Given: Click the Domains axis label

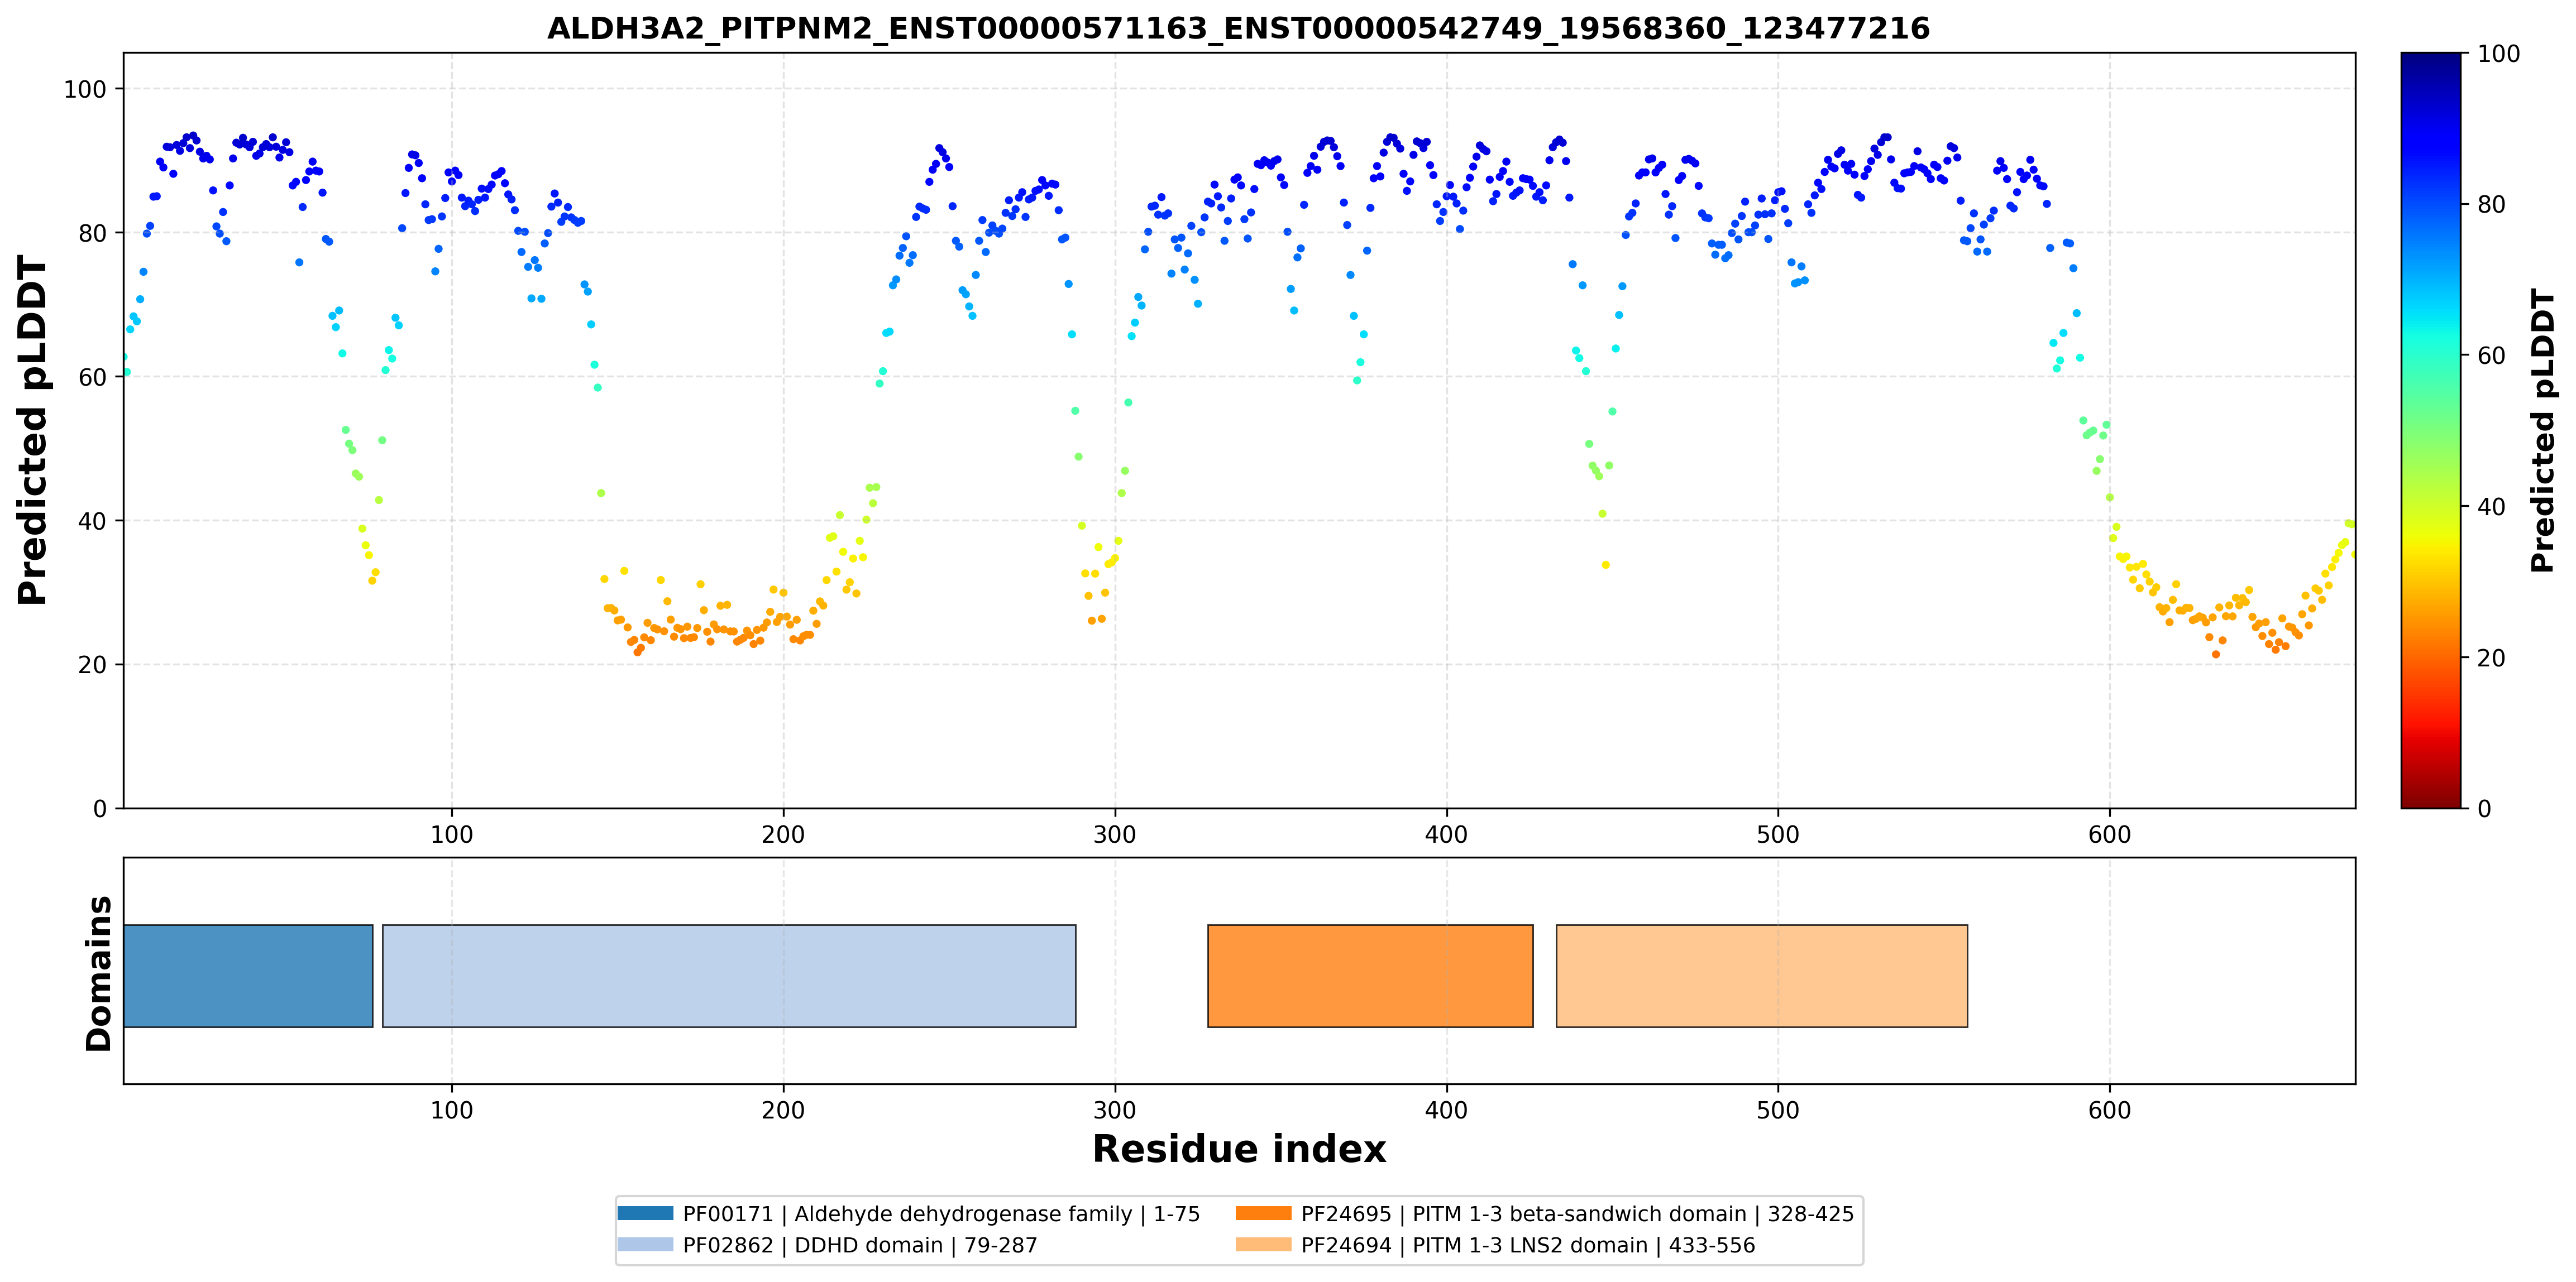Looking at the screenshot, I should (98, 973).
